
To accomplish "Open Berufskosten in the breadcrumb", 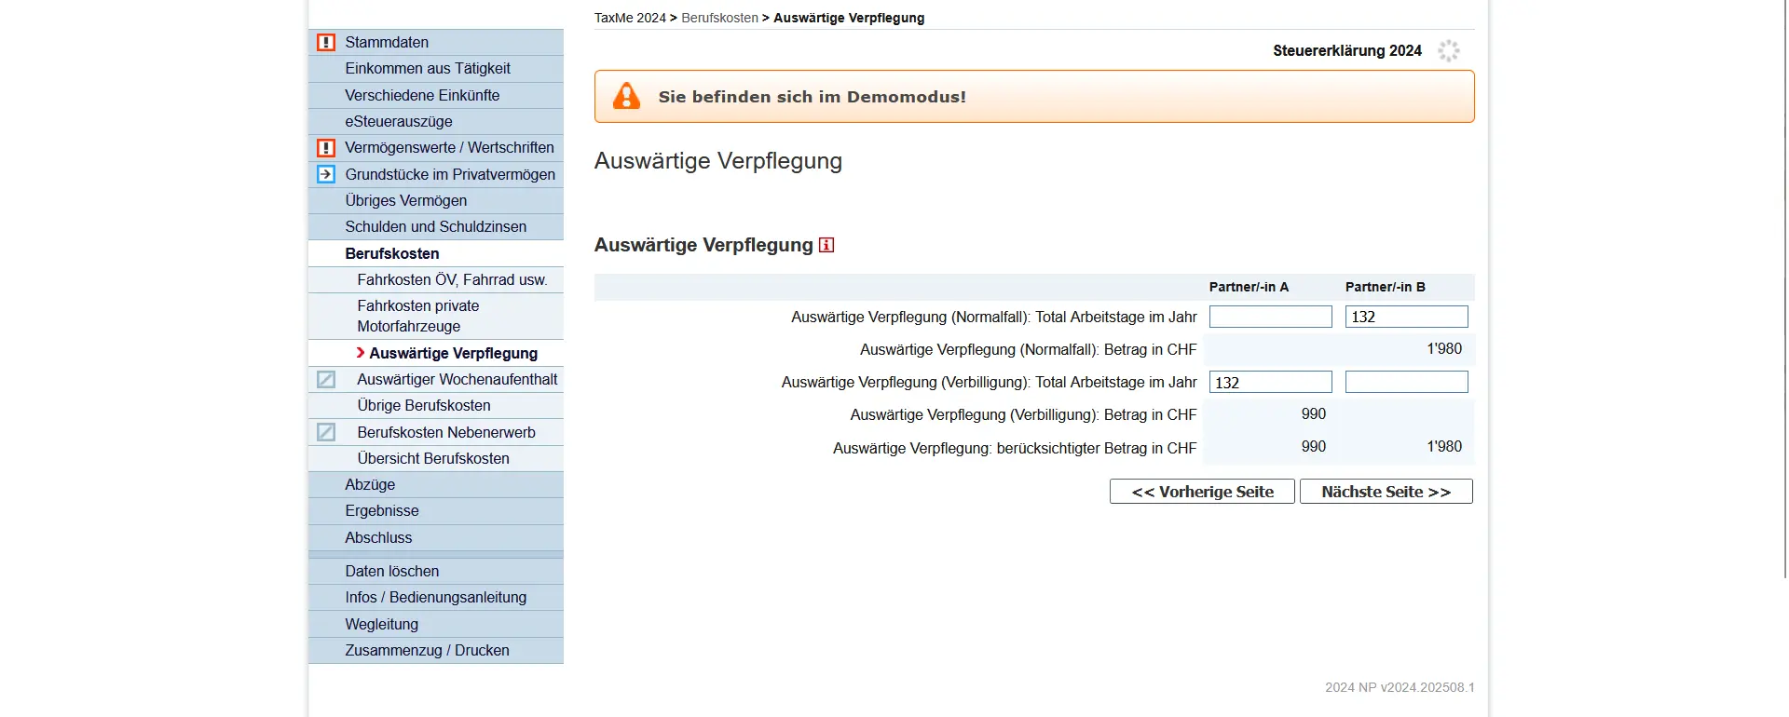I will coord(719,18).
